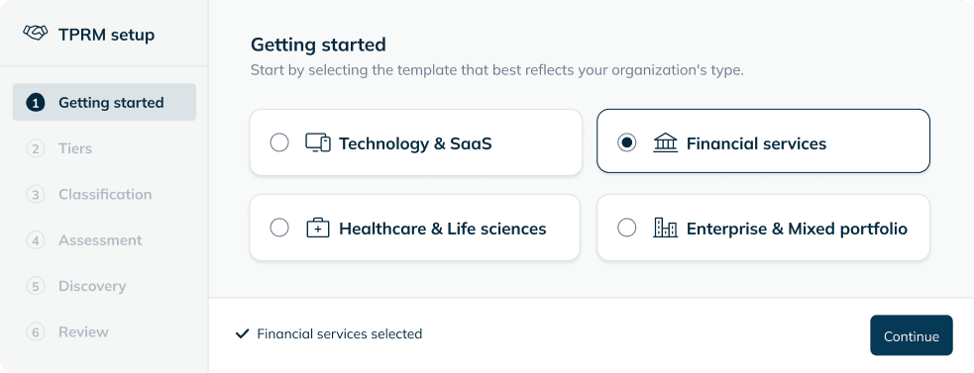Click the TPRM setup title
Viewport: 974px width, 373px height.
(x=107, y=35)
